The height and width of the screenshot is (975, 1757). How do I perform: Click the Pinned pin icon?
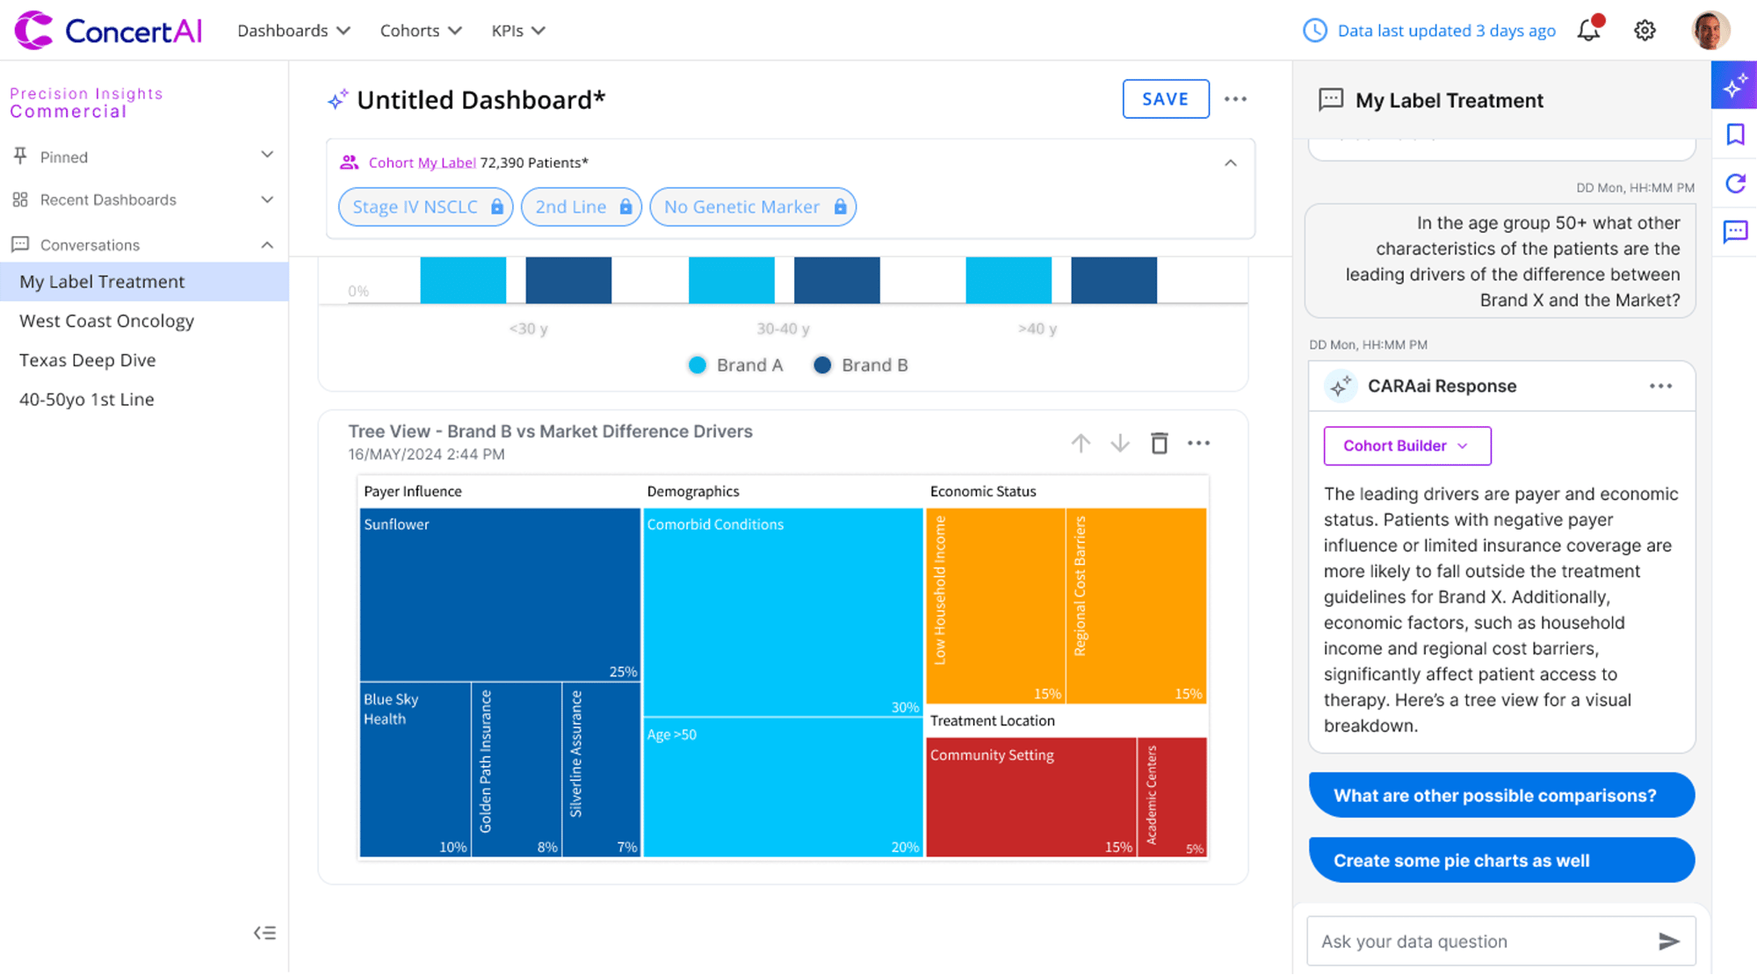coord(20,156)
